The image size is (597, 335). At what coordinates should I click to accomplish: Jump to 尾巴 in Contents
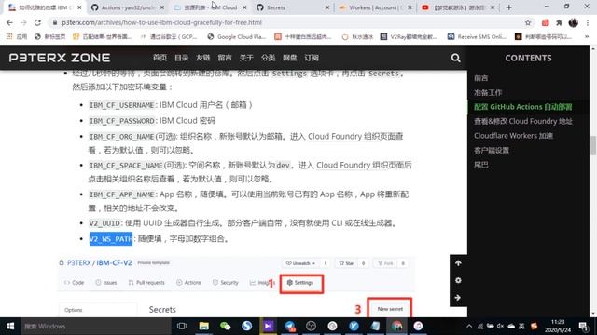click(x=481, y=165)
